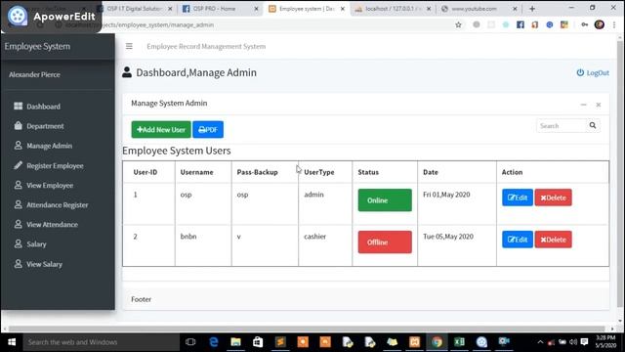
Task: Toggle the sidebar hamburger menu icon
Action: coord(129,46)
